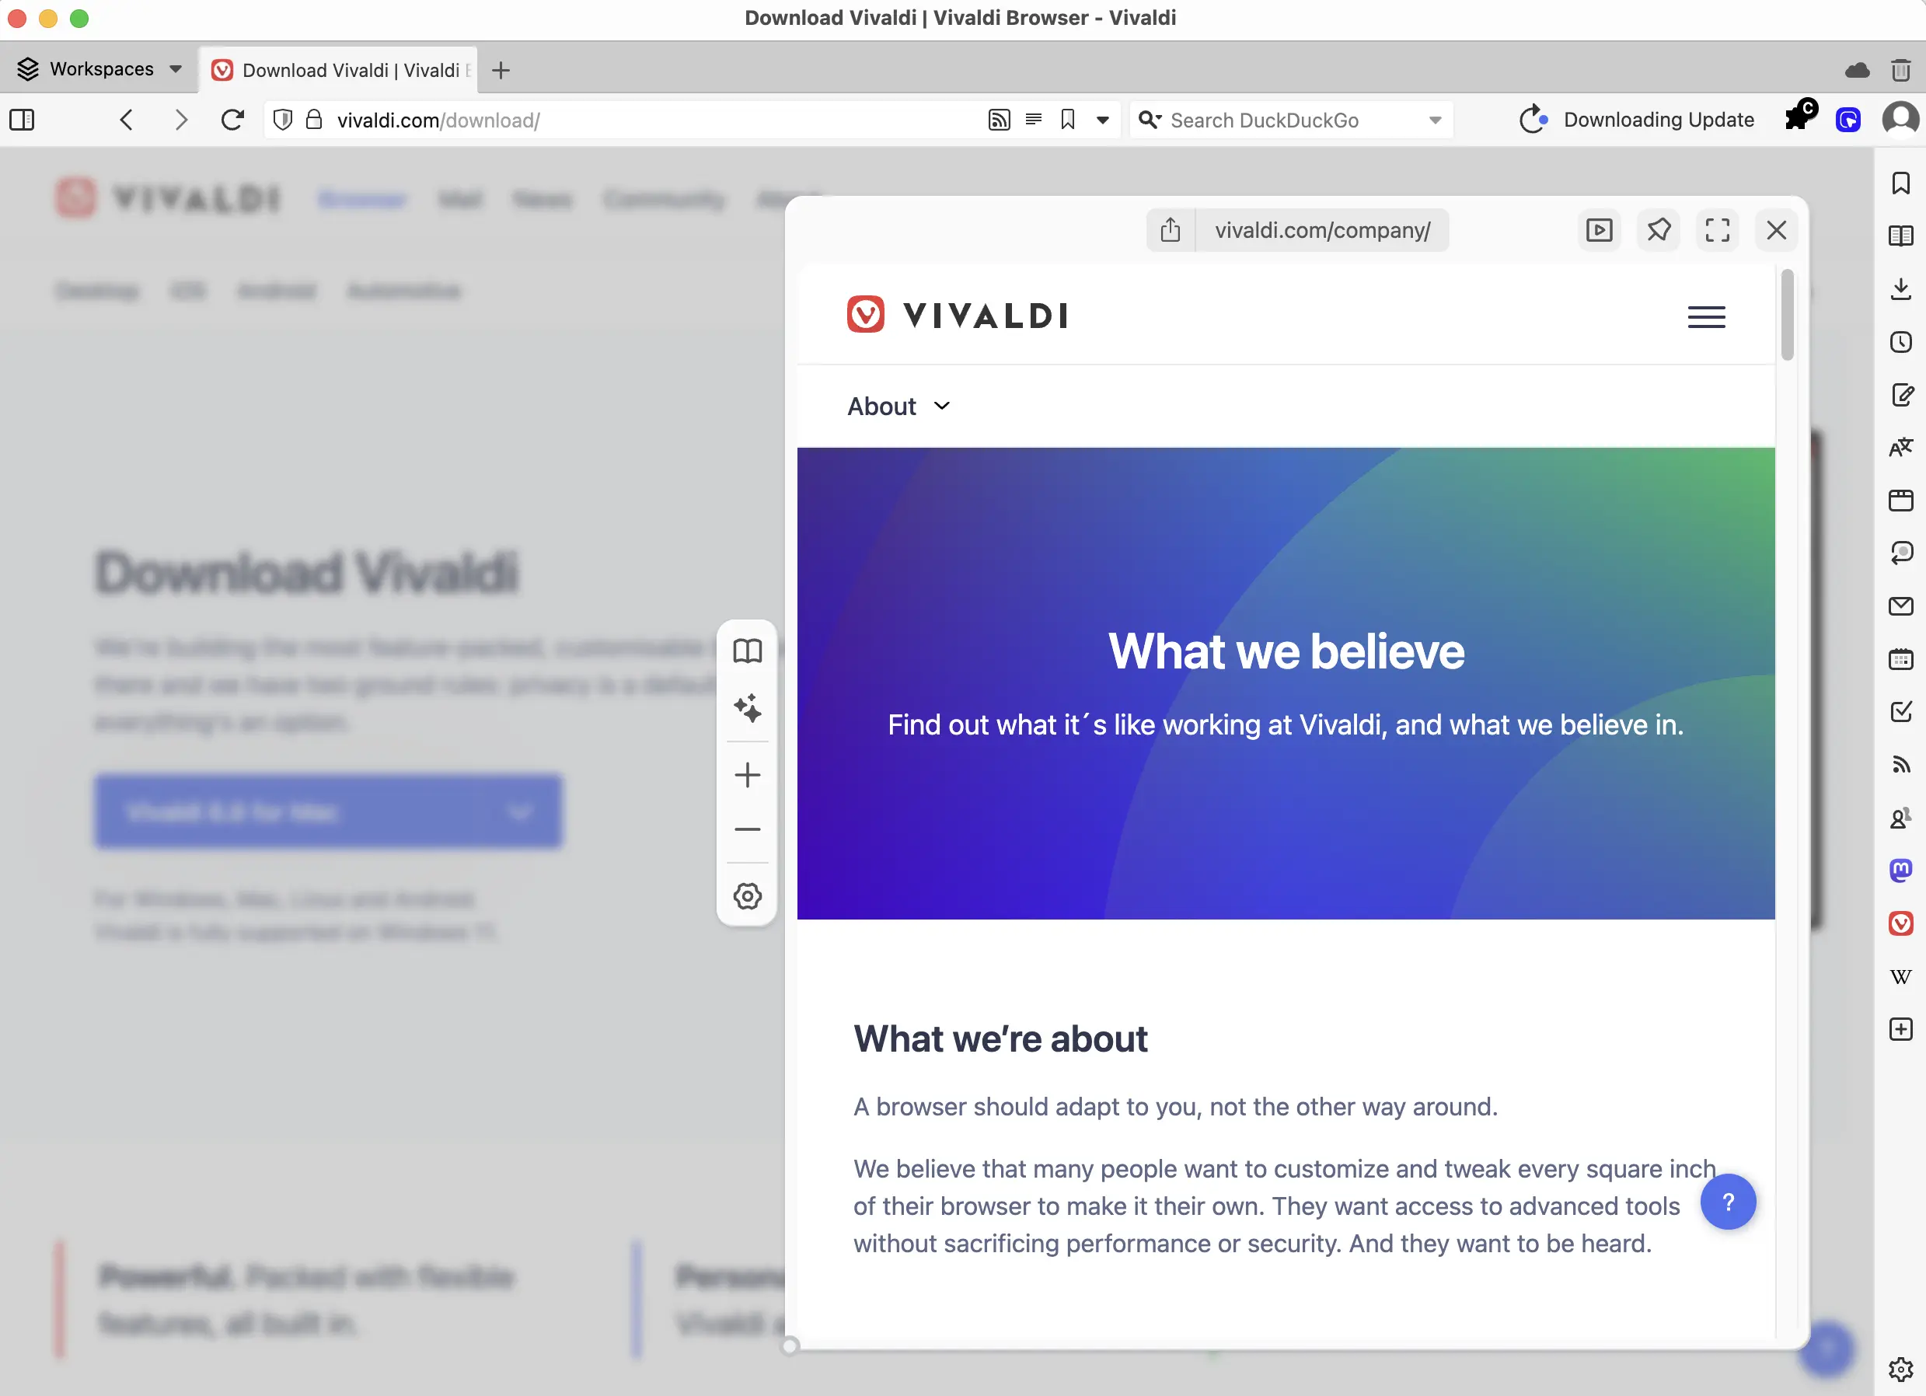Click the Mail panel icon in sidebar

click(1899, 606)
